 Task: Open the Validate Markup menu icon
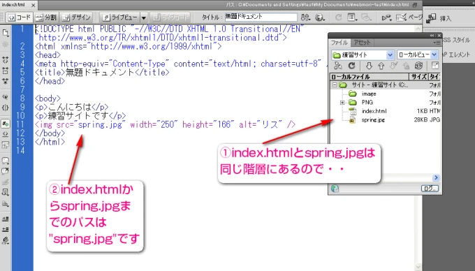pyautogui.click(x=386, y=17)
